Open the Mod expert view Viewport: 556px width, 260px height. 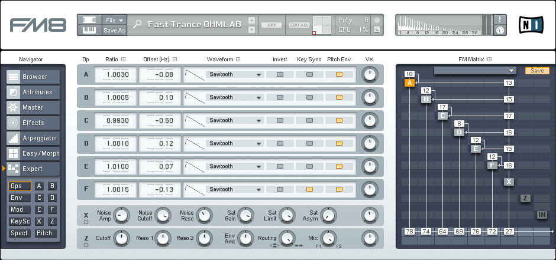click(20, 209)
